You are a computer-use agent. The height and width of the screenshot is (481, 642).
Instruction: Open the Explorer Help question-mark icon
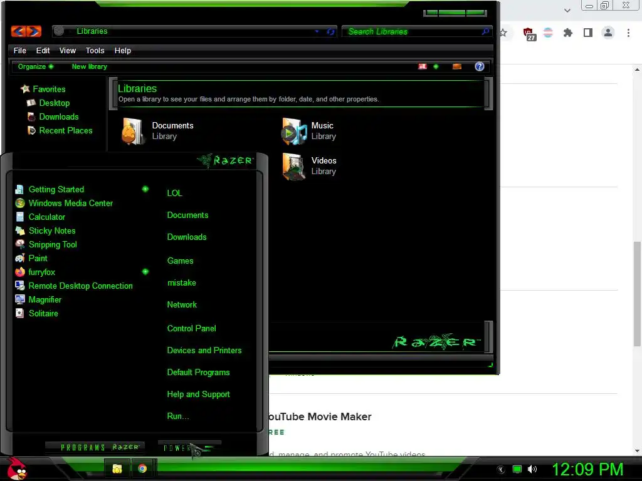(479, 66)
